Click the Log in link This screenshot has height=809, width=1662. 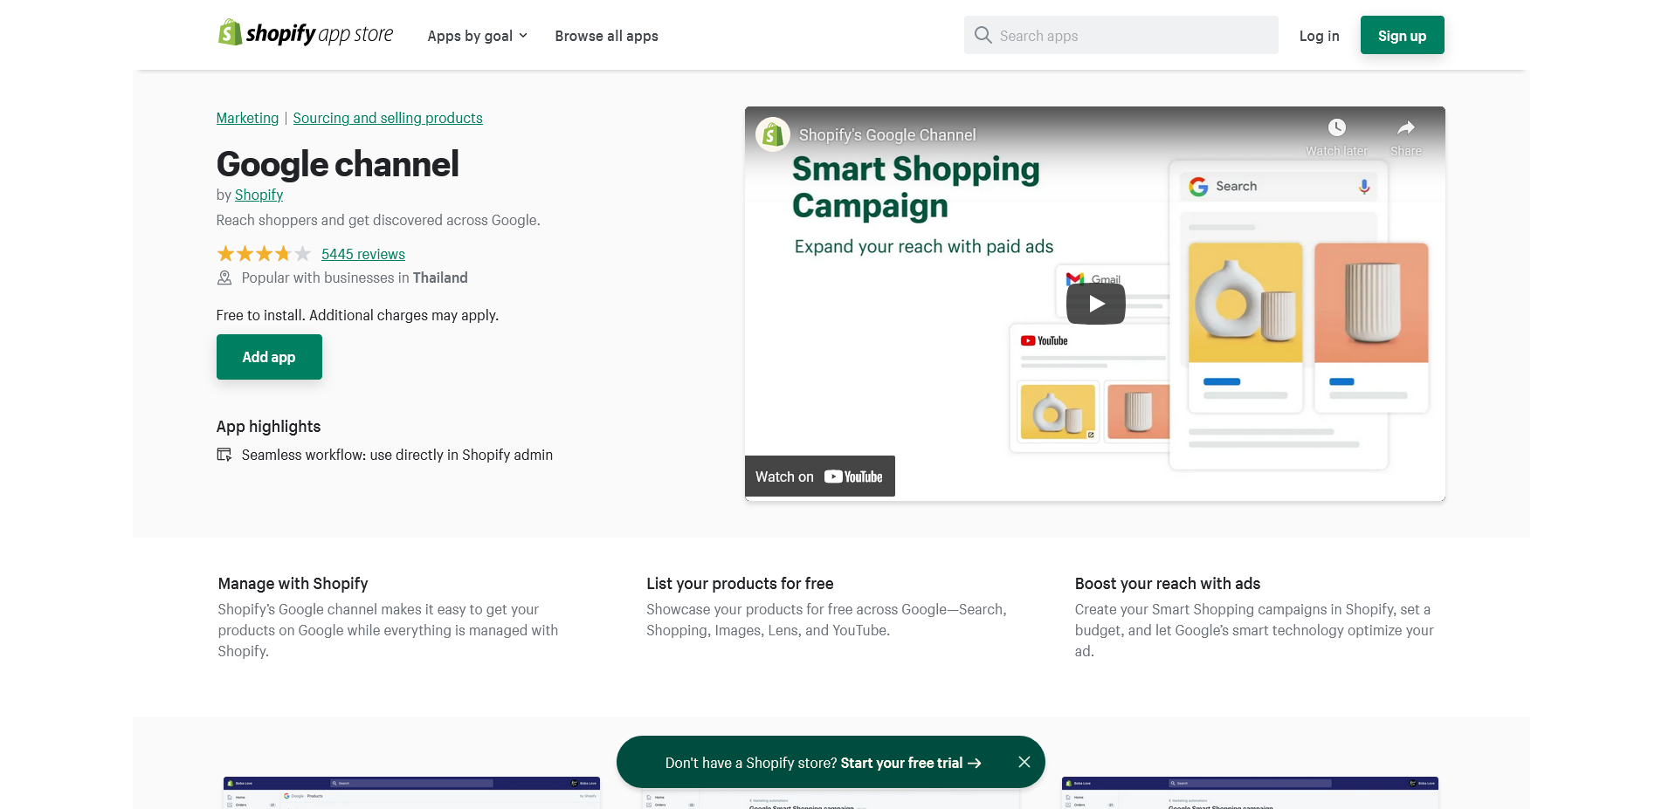click(x=1319, y=36)
